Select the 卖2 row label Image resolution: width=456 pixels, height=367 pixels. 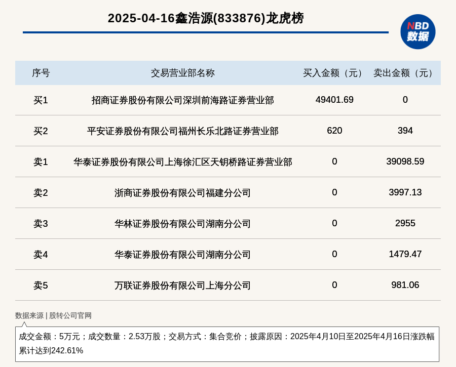[41, 193]
